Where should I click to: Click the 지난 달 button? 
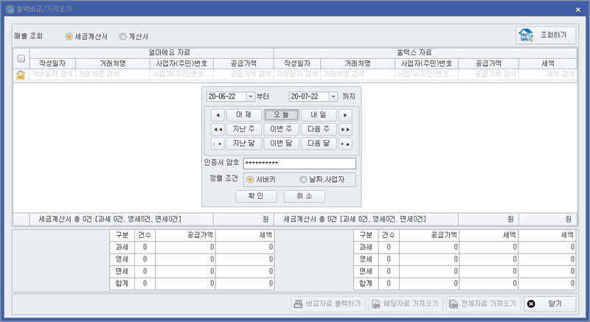244,144
